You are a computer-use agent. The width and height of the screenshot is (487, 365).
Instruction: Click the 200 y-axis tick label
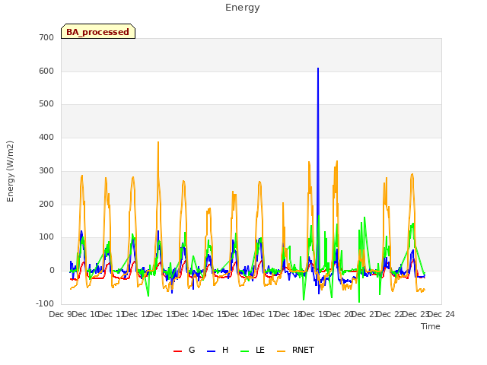tap(46, 205)
